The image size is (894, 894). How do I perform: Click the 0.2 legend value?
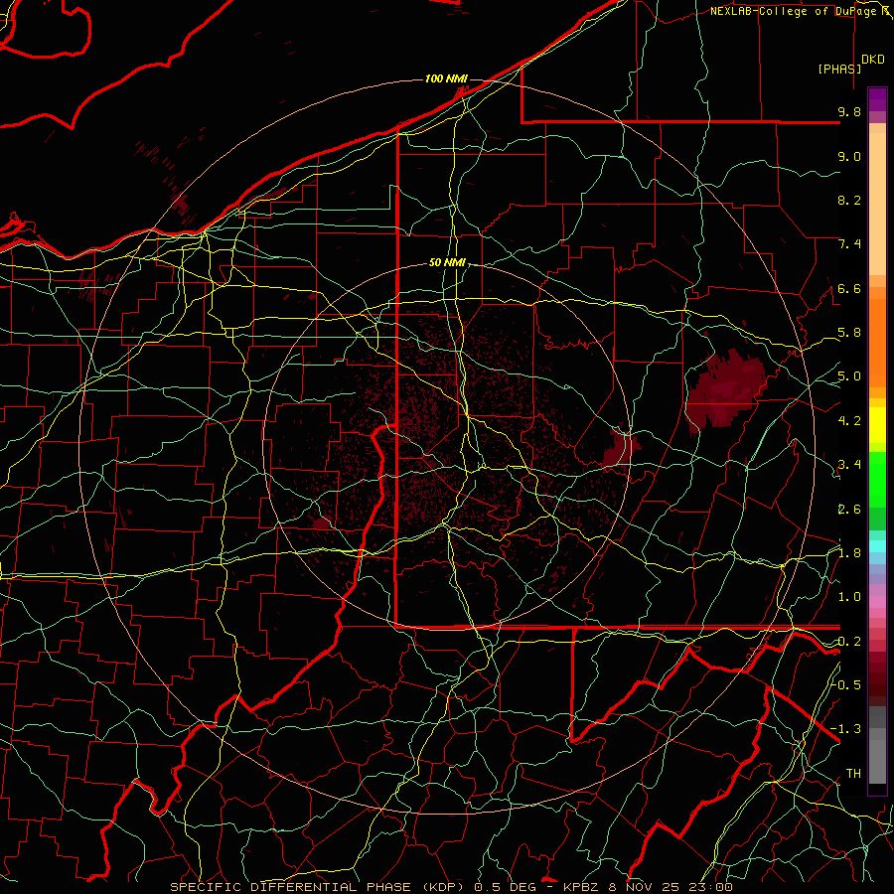tap(849, 642)
